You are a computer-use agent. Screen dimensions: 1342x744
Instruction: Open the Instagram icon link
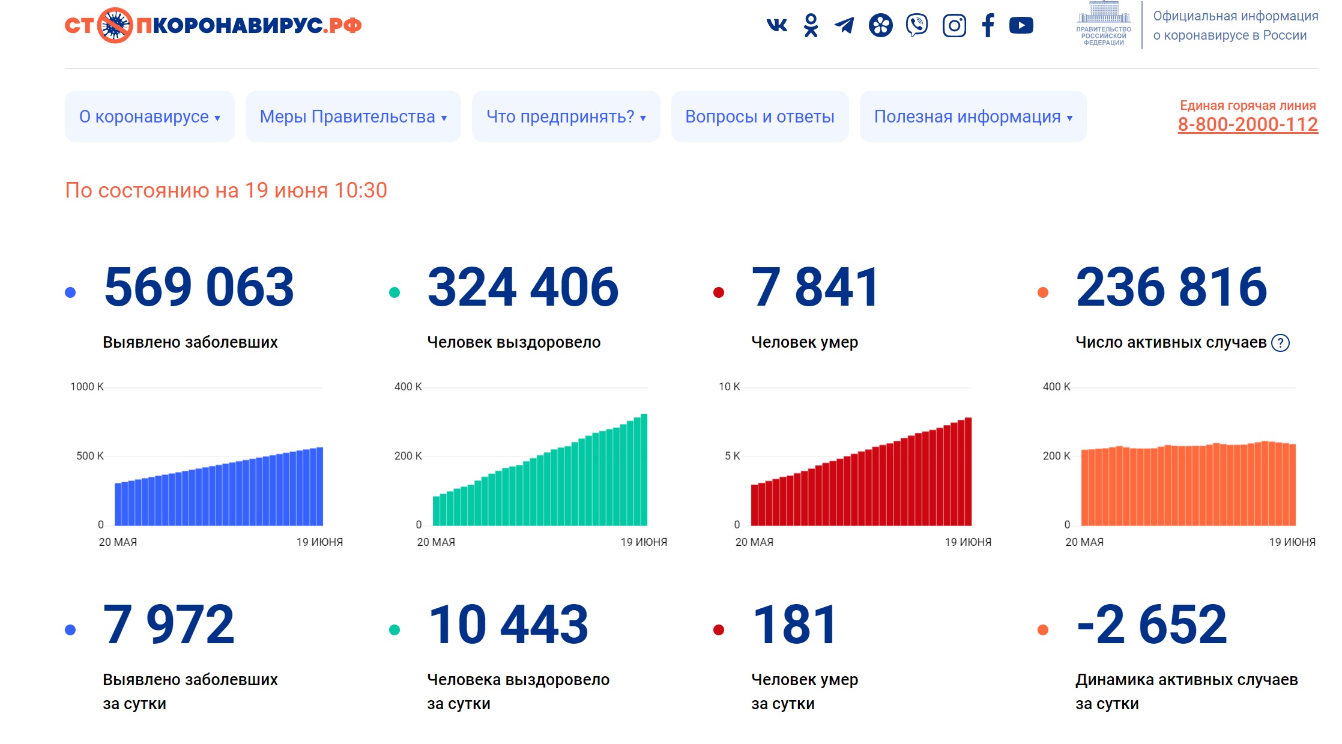coord(954,25)
